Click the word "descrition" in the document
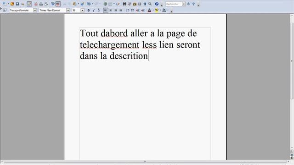The height and width of the screenshot is (165, 294). pos(129,56)
